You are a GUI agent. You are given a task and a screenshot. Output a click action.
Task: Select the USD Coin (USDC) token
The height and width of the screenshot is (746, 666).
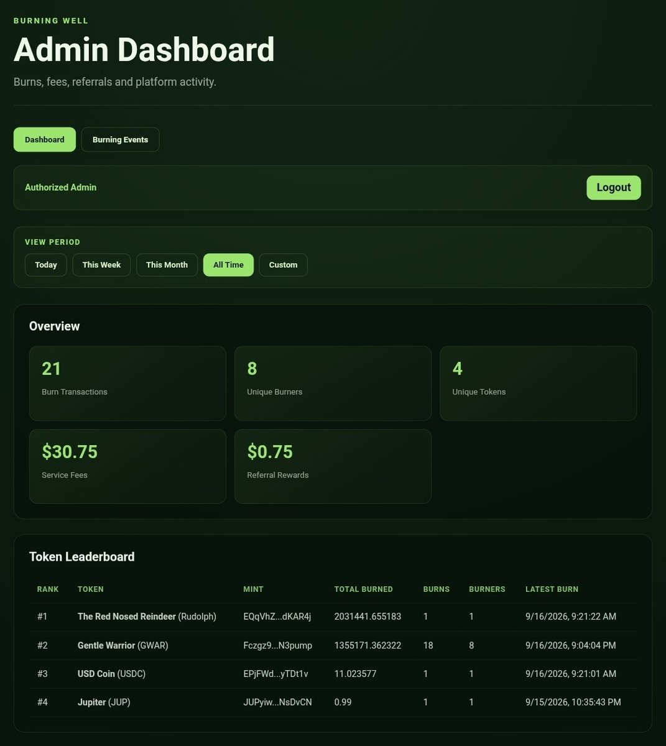pyautogui.click(x=111, y=674)
